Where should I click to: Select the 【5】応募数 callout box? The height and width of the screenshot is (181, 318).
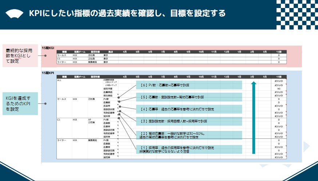189,97
